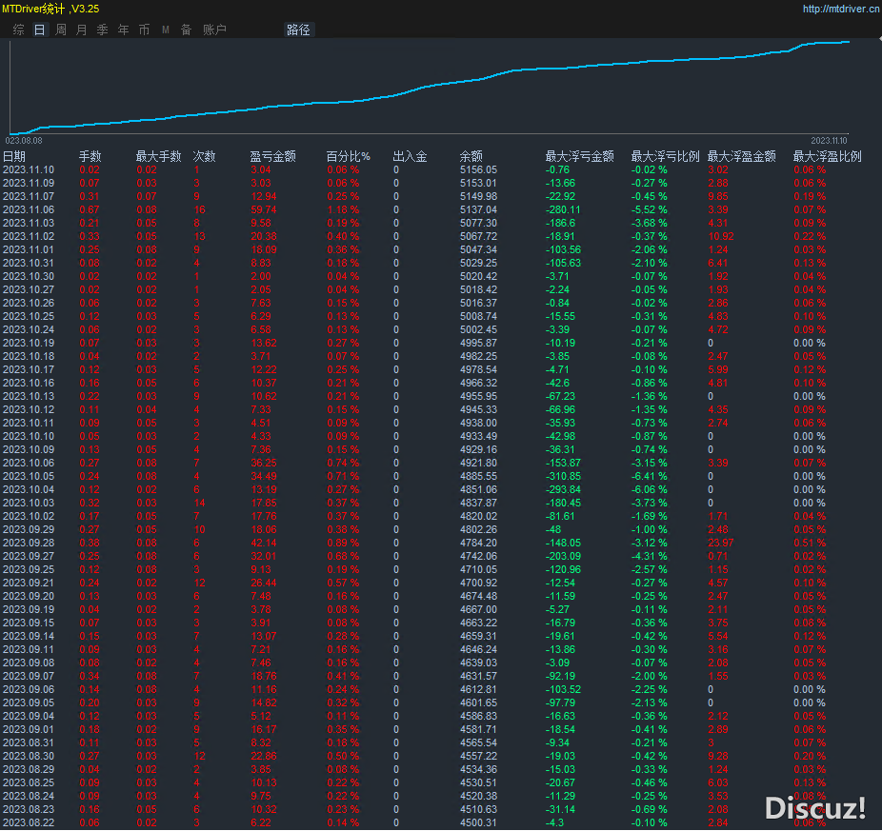Select the 日 daily statistics tab

[39, 30]
